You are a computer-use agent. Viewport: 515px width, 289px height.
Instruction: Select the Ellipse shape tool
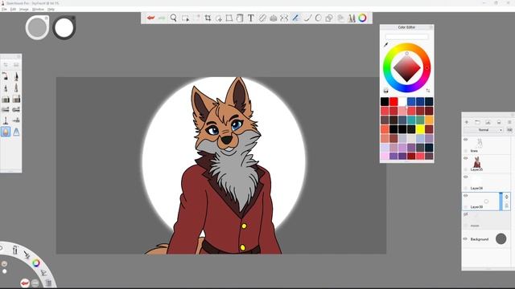[x=319, y=18]
